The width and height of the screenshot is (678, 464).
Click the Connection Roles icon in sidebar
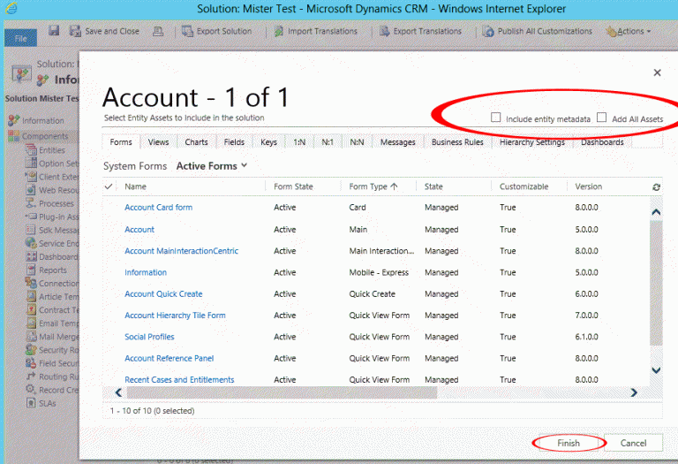(31, 283)
